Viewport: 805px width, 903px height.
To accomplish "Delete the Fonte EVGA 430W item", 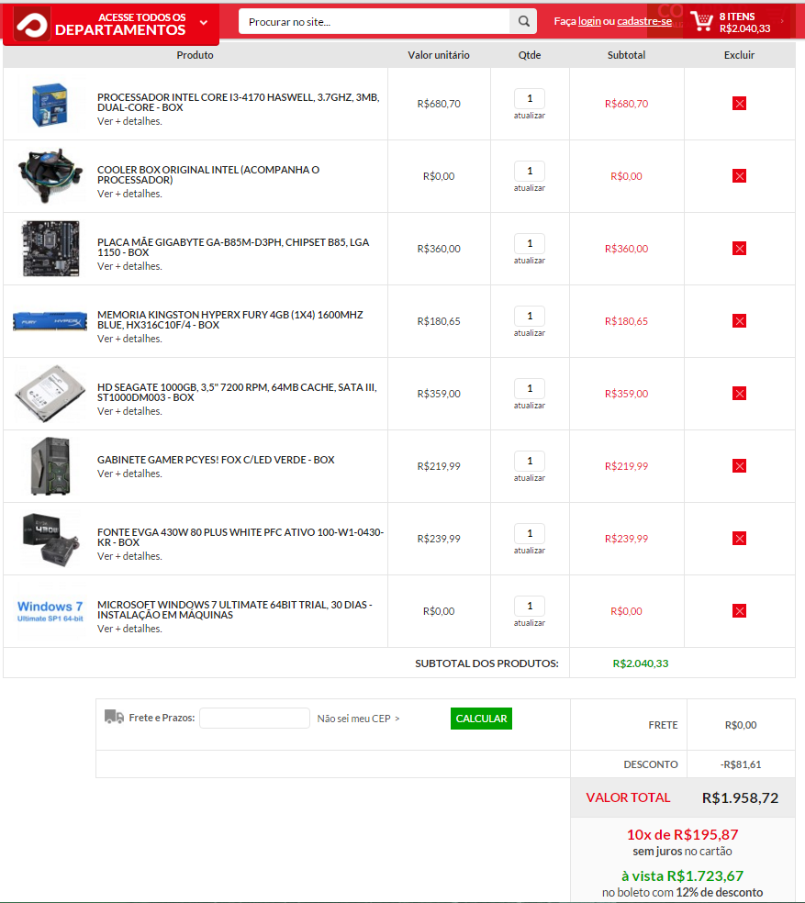I will tap(739, 539).
